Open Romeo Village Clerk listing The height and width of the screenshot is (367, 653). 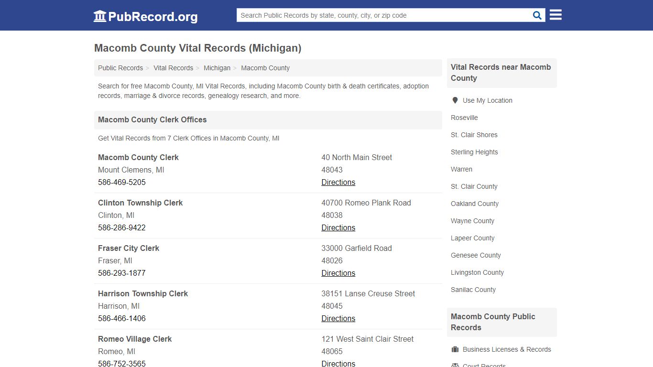pyautogui.click(x=135, y=339)
